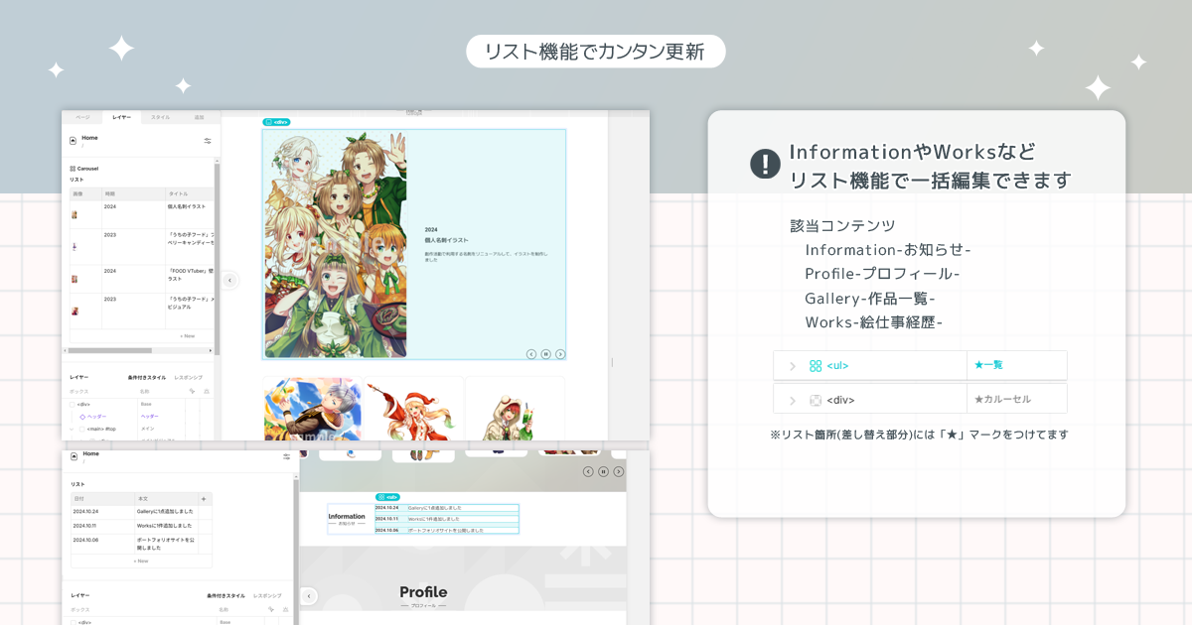Image resolution: width=1192 pixels, height=625 pixels.
Task: Switch to the スタイル tab
Action: click(x=160, y=117)
